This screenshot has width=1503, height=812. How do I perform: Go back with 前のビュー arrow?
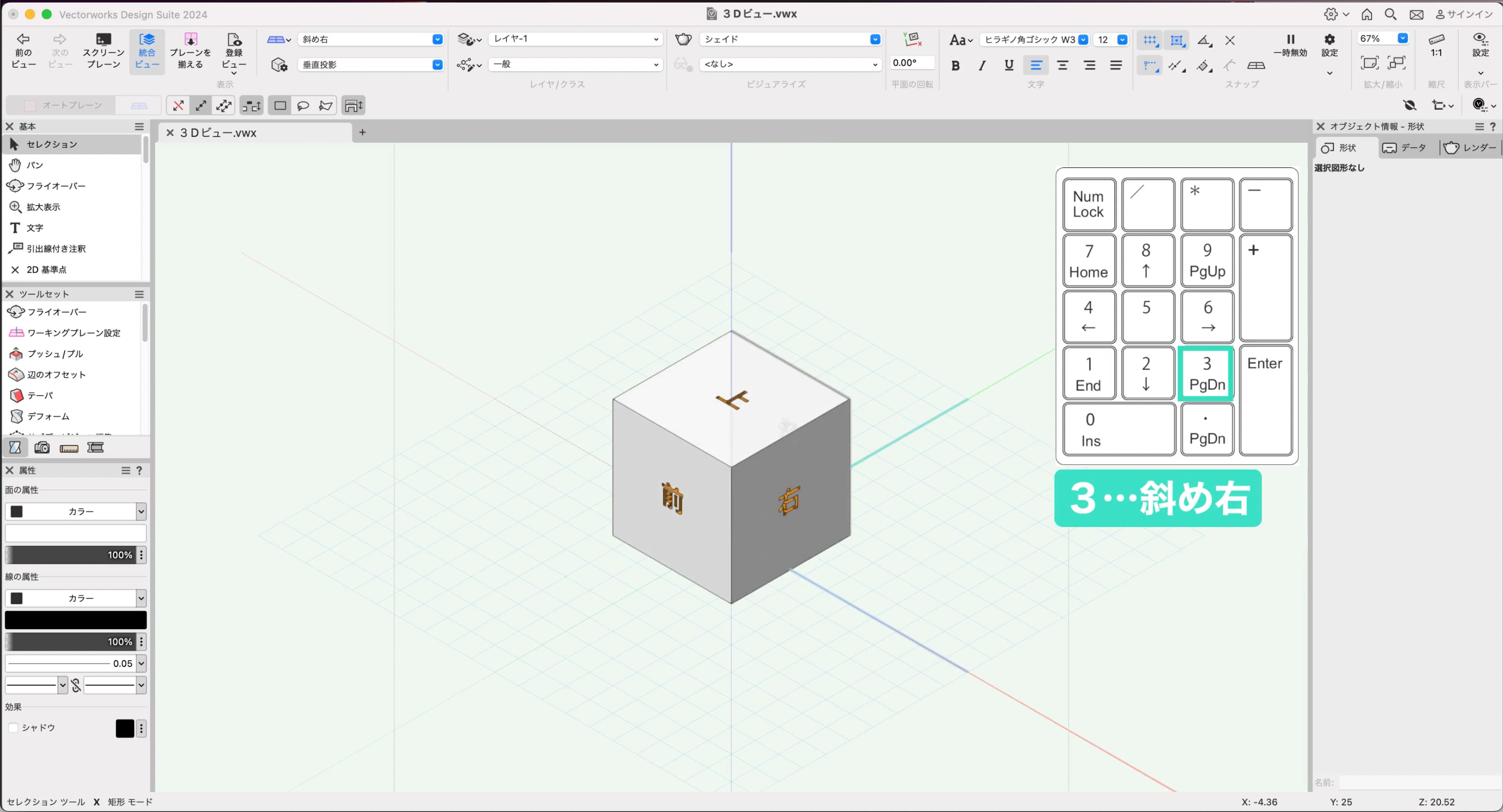pyautogui.click(x=23, y=50)
